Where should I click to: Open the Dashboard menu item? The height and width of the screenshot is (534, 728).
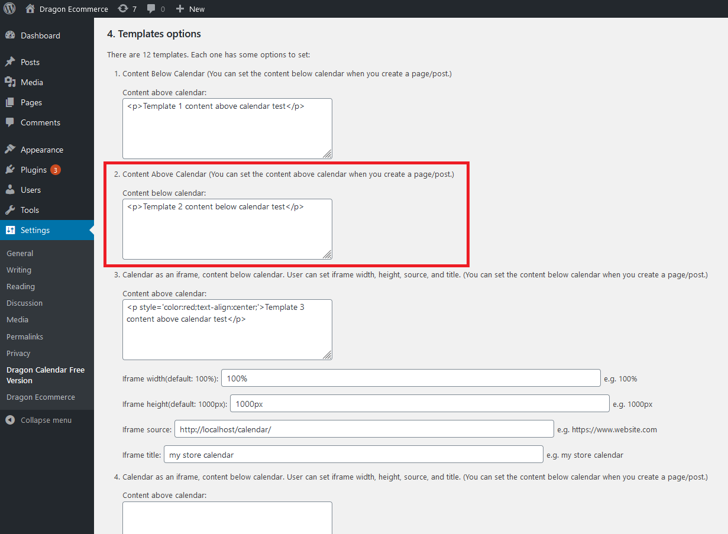47,35
